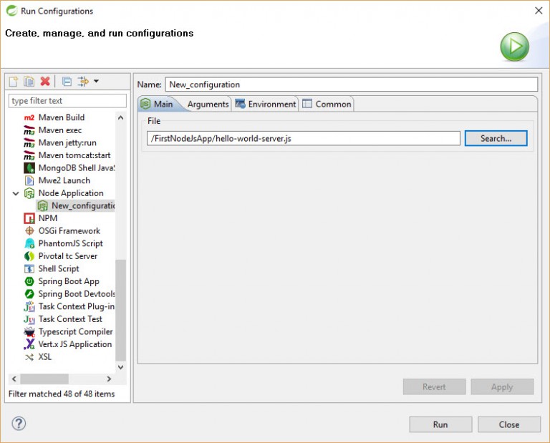The image size is (550, 443).
Task: Delete selected configuration with red X
Action: (x=45, y=82)
